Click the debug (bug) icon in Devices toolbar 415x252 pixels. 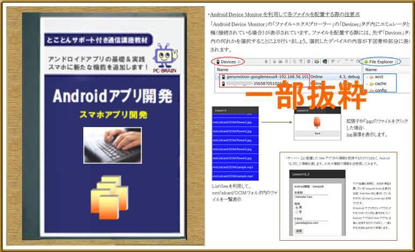coord(266,62)
